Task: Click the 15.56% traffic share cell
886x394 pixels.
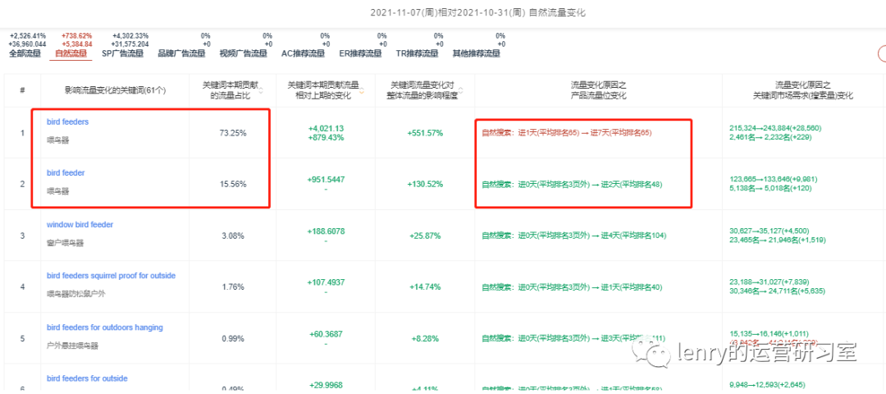Action: (232, 185)
